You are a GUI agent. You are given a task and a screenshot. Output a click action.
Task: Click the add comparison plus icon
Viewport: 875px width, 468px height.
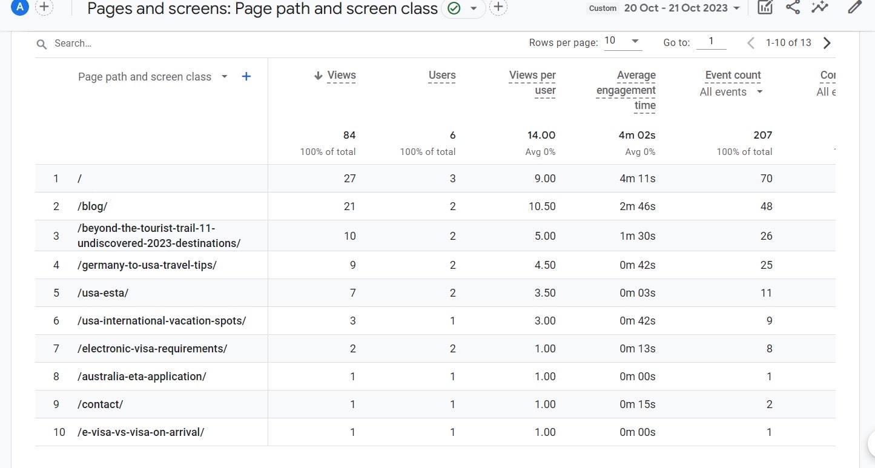[x=44, y=7]
